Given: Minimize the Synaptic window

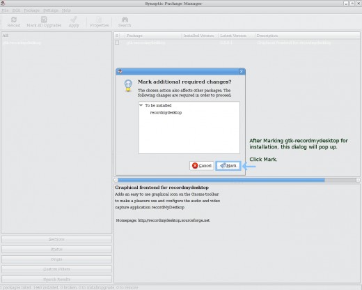Looking at the screenshot, I should coord(346,3).
